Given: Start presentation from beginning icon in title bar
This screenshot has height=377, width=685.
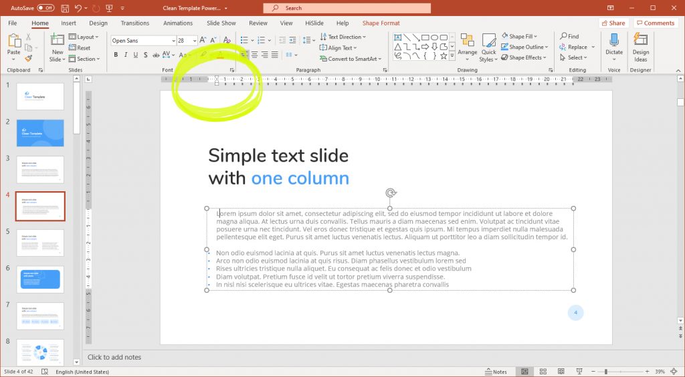Looking at the screenshot, I should tap(109, 8).
